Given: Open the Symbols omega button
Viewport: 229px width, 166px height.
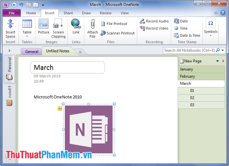Looking at the screenshot, I should [211, 23].
